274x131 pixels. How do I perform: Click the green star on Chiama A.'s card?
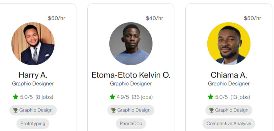click(x=210, y=97)
